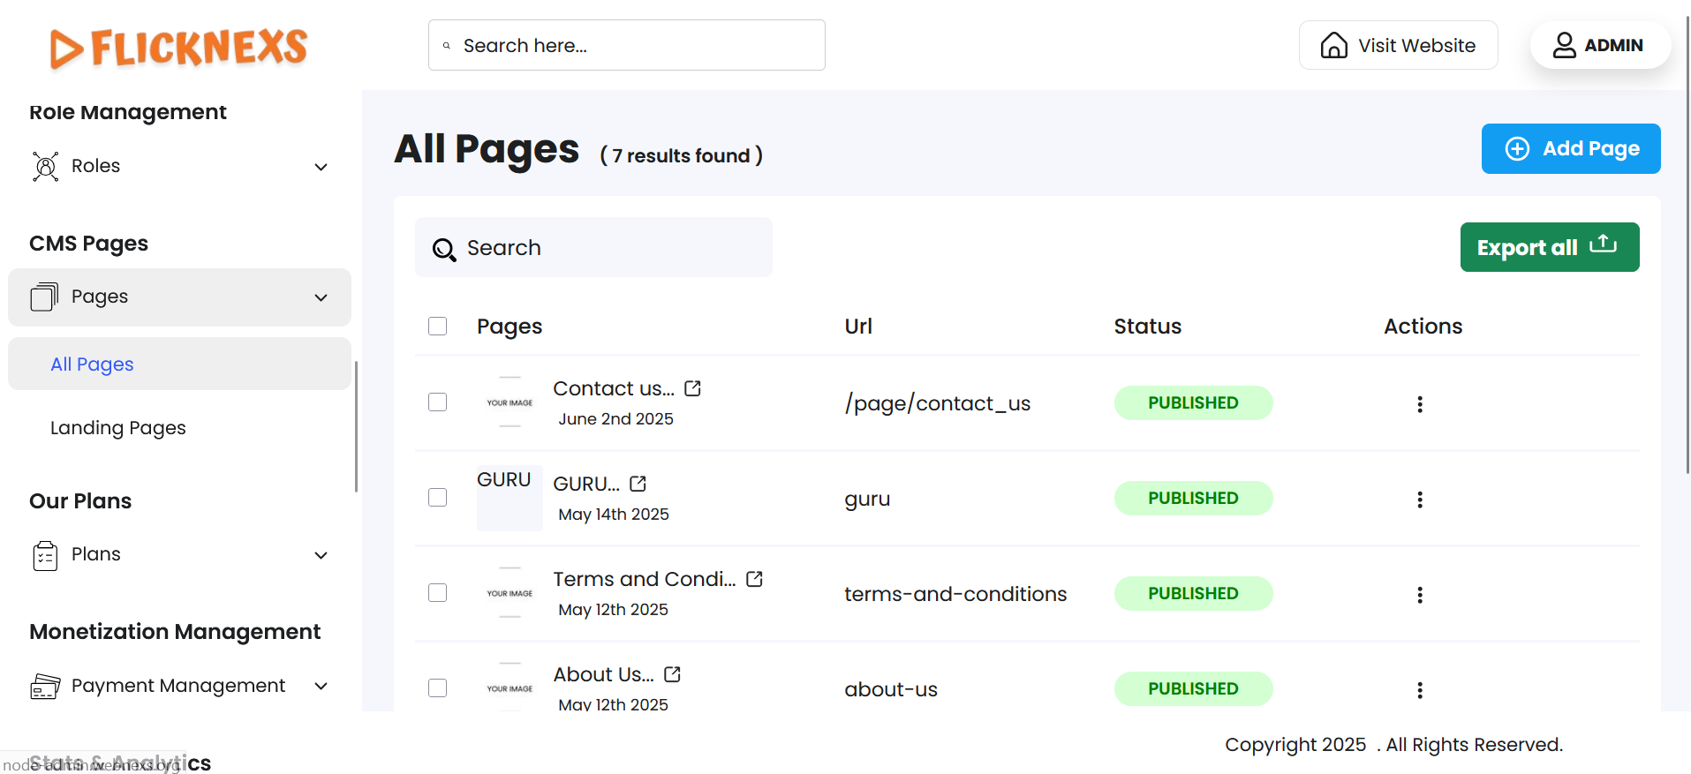This screenshot has height=774, width=1691.
Task: Select All Pages in the sidebar
Action: tap(93, 364)
